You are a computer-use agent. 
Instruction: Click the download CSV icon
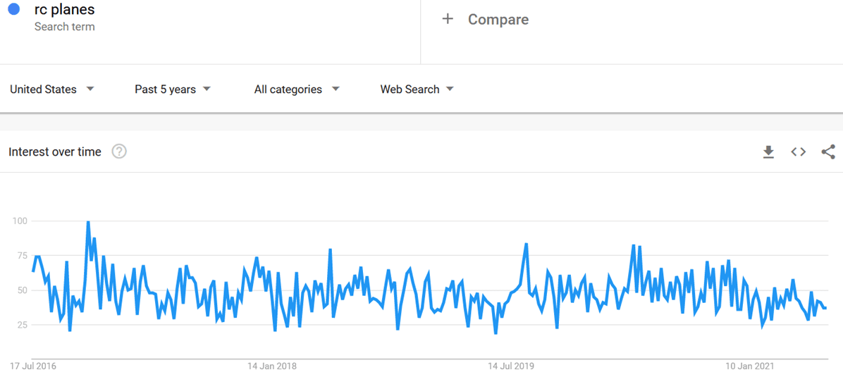click(x=768, y=152)
